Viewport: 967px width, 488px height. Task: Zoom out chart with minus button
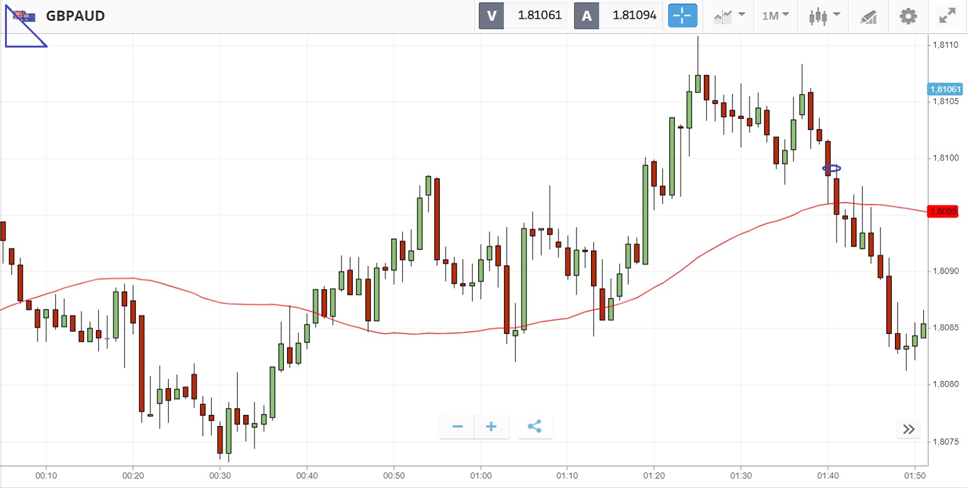457,427
